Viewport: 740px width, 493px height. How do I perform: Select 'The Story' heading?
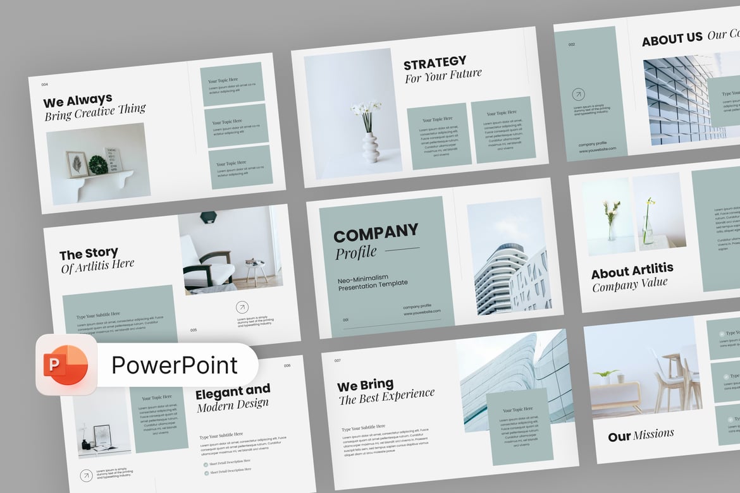tap(89, 254)
